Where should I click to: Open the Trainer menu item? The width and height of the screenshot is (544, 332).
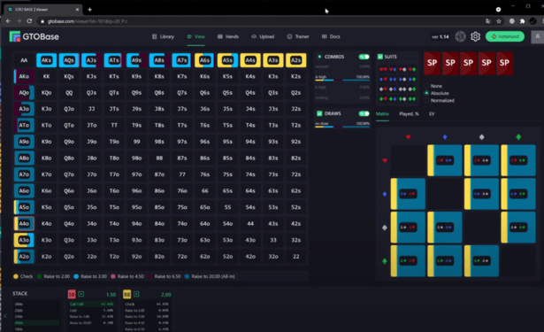(x=298, y=36)
